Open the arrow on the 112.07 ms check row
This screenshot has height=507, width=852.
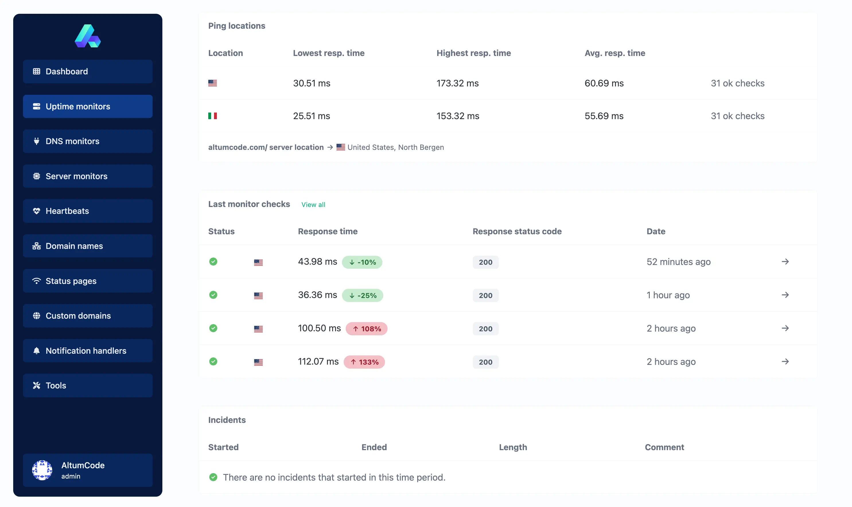coord(786,361)
